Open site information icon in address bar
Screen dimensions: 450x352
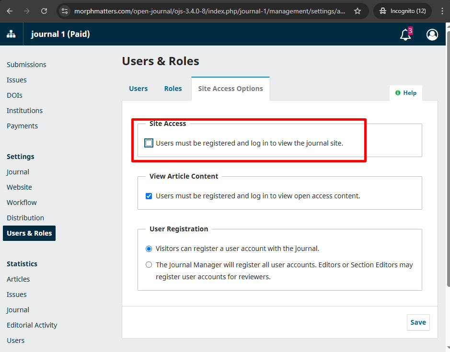tap(65, 11)
